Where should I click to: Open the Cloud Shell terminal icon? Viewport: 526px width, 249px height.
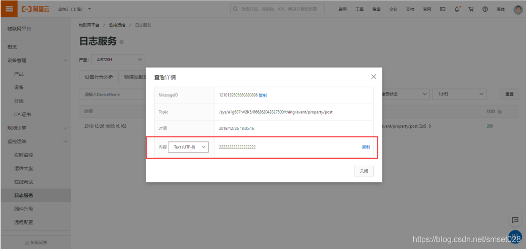click(x=443, y=10)
